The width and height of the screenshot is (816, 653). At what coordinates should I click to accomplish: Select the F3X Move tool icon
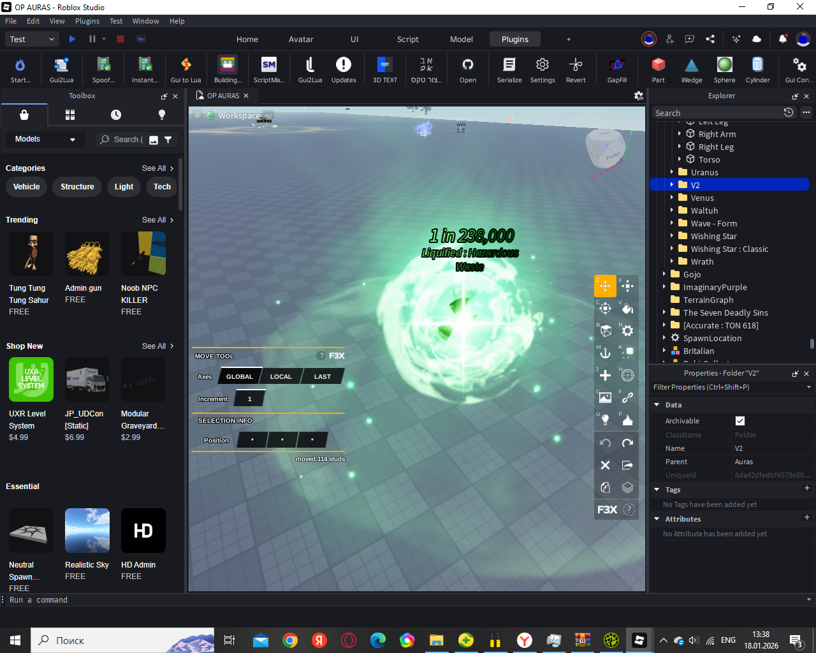coord(605,286)
